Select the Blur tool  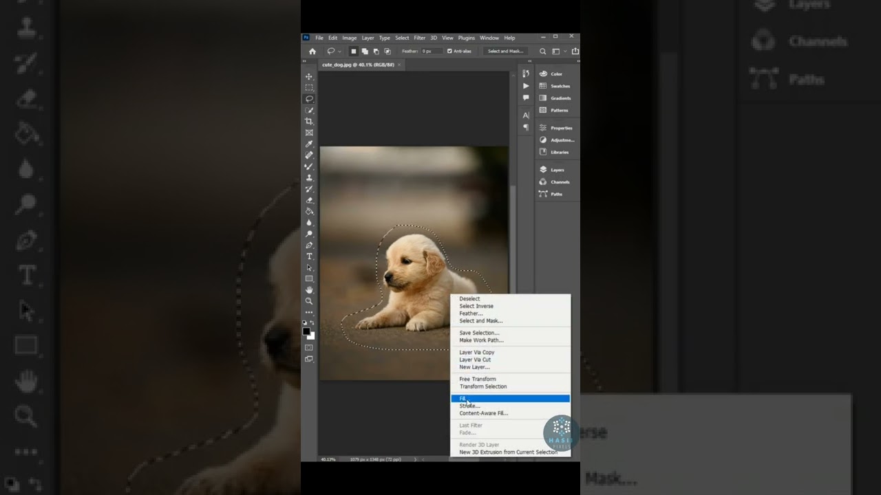[x=309, y=223]
